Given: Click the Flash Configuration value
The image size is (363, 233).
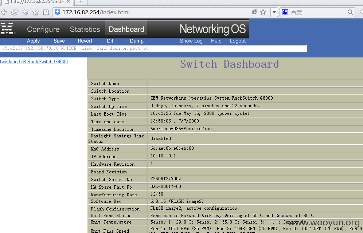Looking at the screenshot, I should tap(195, 208).
